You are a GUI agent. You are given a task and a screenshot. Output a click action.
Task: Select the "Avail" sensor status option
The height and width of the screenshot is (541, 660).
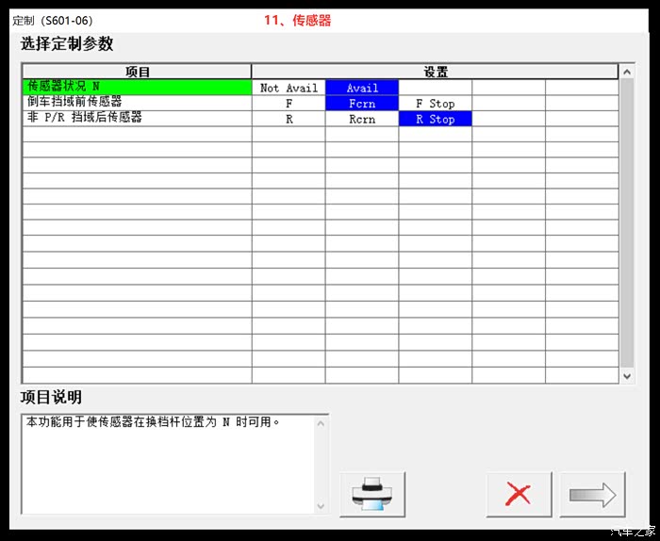pos(362,88)
